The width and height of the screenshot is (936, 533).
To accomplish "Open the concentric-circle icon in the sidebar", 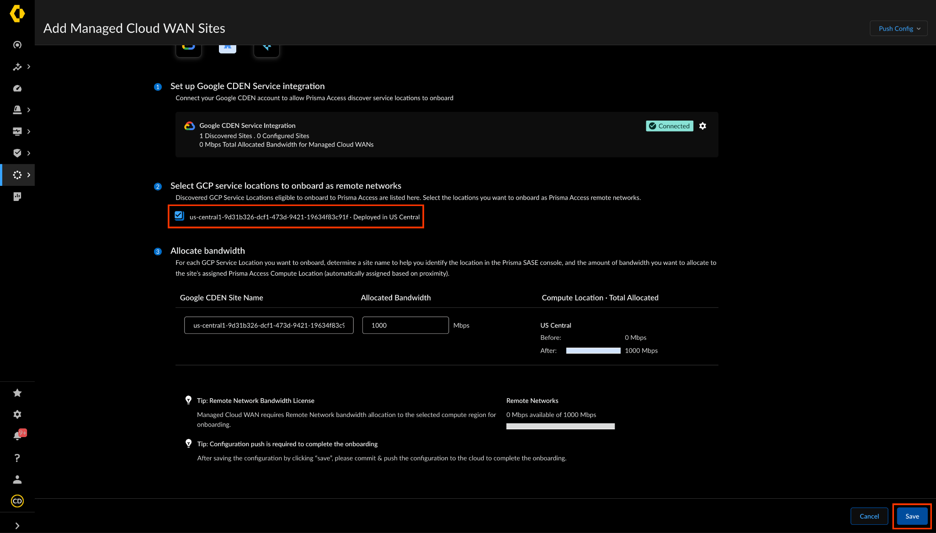I will pyautogui.click(x=17, y=45).
